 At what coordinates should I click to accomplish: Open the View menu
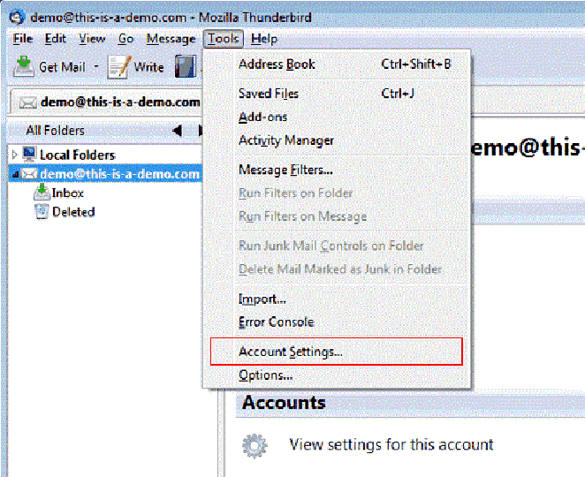click(x=92, y=39)
